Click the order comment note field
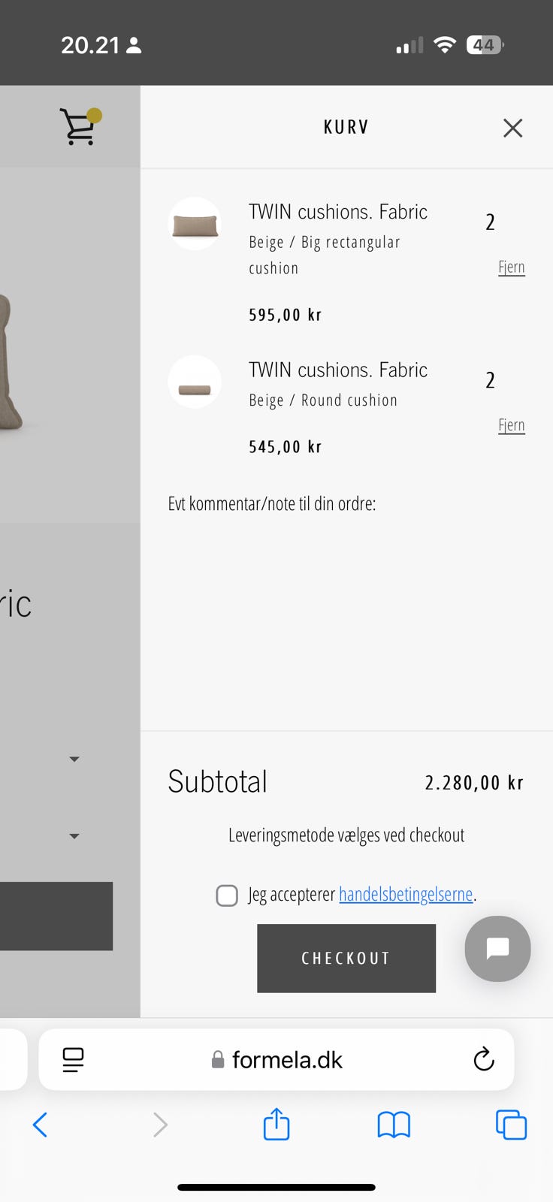 [x=346, y=601]
